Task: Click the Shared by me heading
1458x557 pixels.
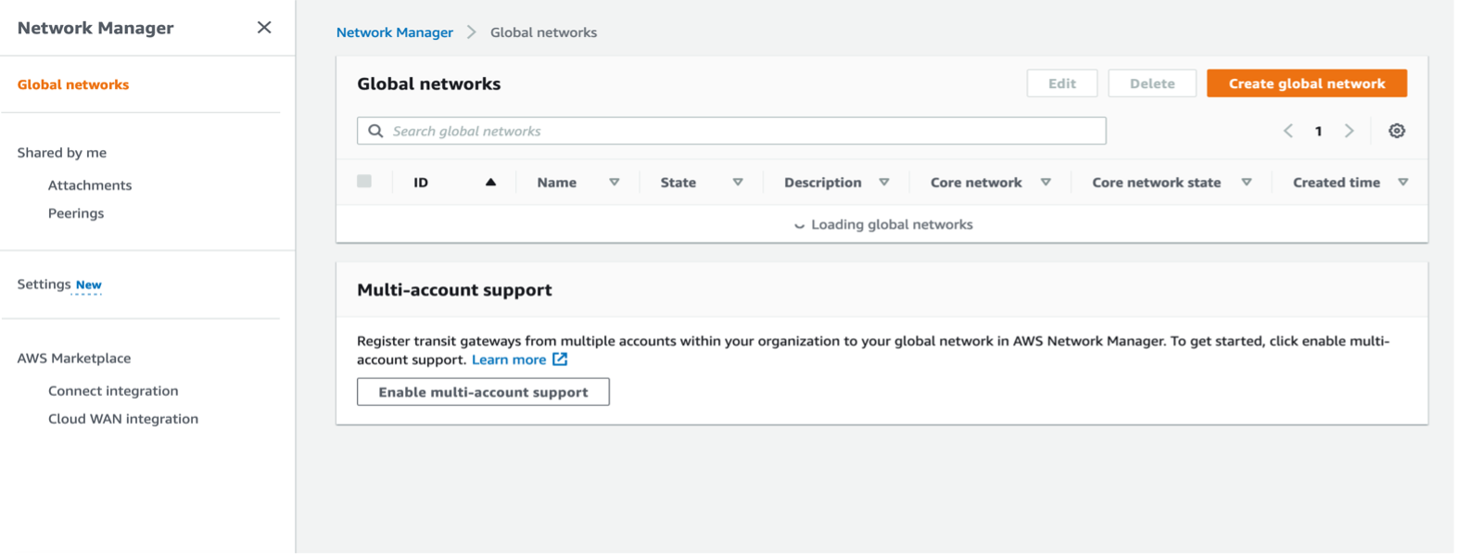Action: pyautogui.click(x=62, y=153)
